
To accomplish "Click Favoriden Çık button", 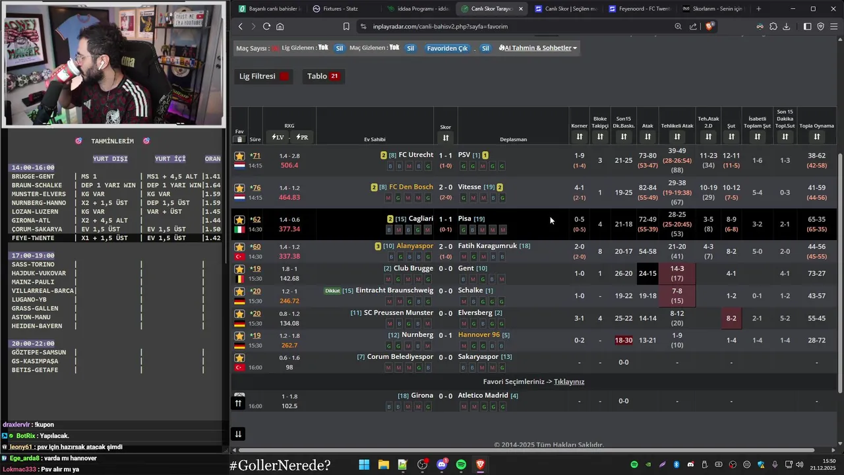I will click(x=447, y=48).
